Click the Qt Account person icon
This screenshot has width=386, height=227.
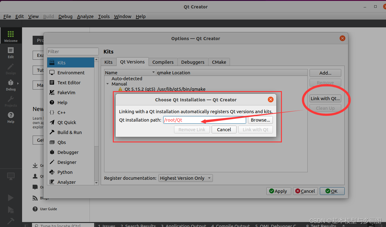click(35, 176)
